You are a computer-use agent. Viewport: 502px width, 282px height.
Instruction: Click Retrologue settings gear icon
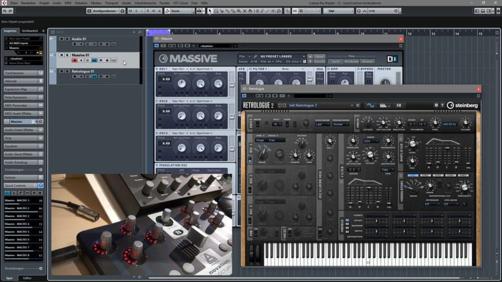tap(436, 105)
